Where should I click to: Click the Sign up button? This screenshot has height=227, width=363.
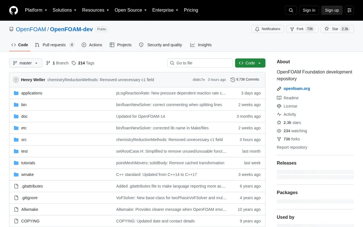click(332, 10)
